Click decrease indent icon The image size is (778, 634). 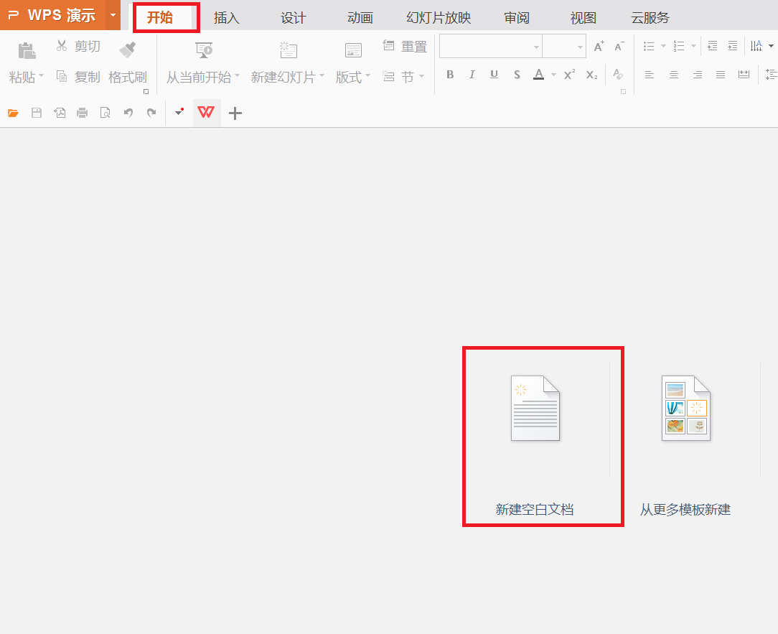713,46
